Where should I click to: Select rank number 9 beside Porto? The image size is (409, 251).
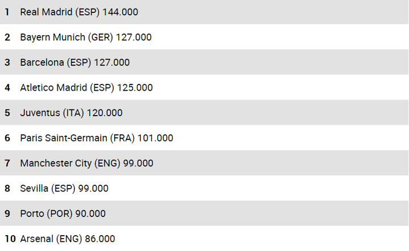point(7,214)
